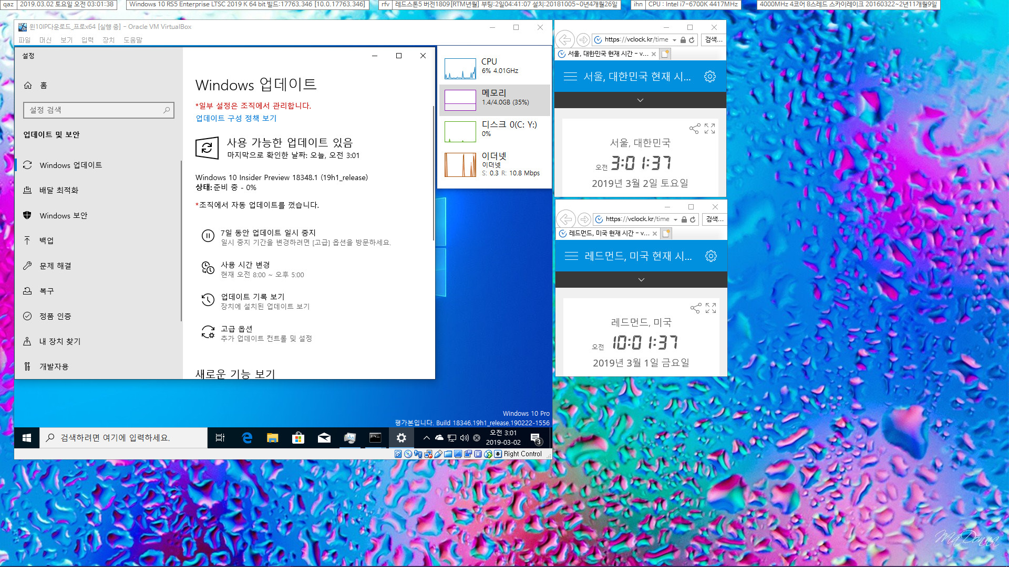Open VirtualBox 입력 menu
The height and width of the screenshot is (567, 1009).
pyautogui.click(x=87, y=40)
